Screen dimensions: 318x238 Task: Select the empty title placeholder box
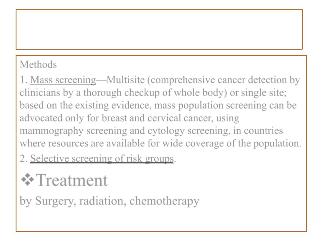pos(159,29)
